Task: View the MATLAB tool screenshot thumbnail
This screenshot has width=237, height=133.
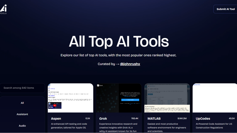Action: pos(167,98)
